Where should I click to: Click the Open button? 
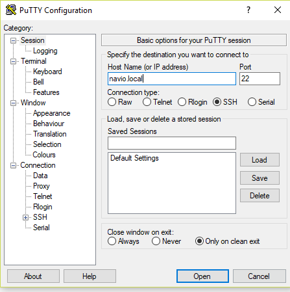(202, 276)
